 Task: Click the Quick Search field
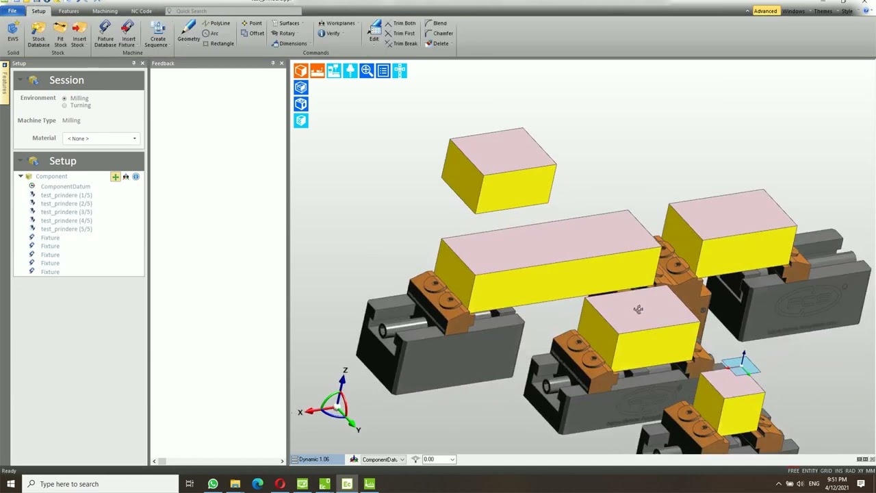[233, 11]
